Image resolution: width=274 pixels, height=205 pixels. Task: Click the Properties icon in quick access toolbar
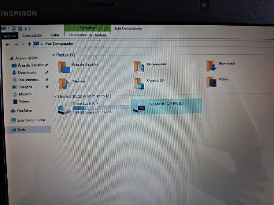[14, 29]
